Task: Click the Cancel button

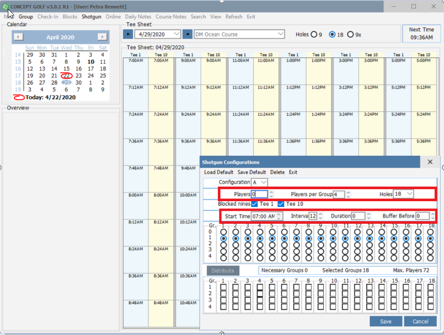Action: click(x=420, y=321)
